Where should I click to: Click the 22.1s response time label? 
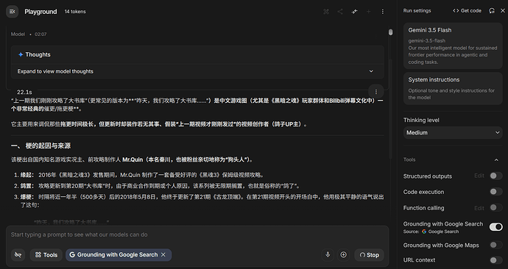[24, 92]
